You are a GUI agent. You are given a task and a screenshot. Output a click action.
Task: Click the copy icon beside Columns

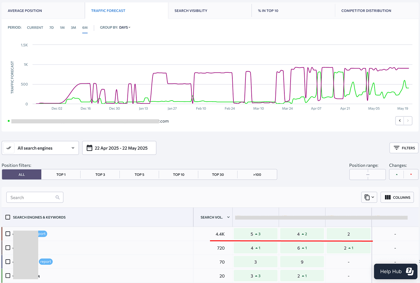pos(367,198)
